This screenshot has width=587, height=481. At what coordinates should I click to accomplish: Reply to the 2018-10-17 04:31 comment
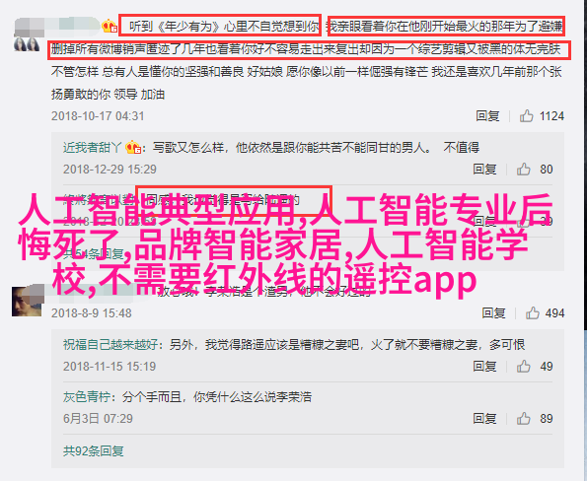pos(487,116)
